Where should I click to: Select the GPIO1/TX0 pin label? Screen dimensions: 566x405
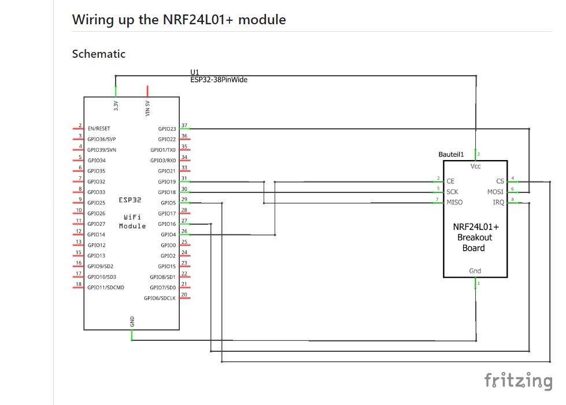pyautogui.click(x=163, y=150)
